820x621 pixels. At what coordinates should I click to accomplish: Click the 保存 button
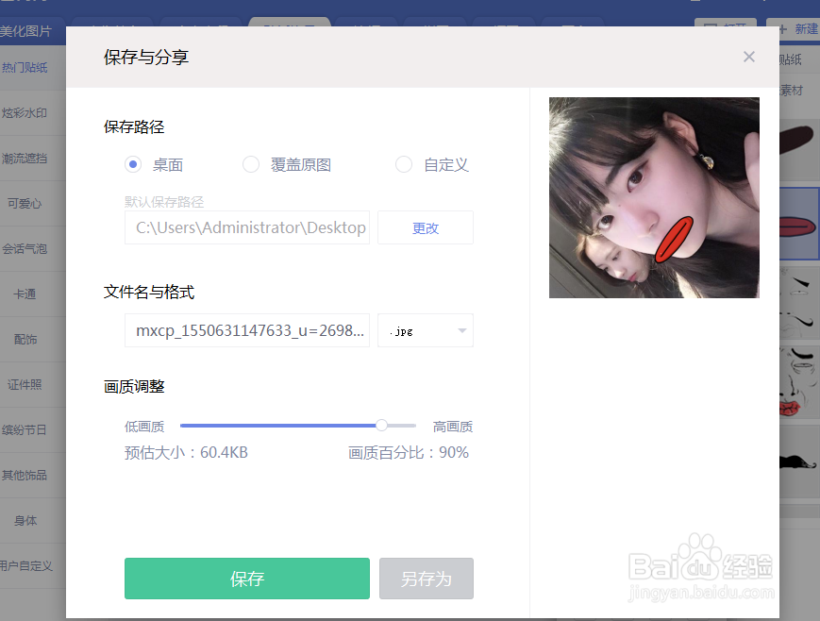[x=246, y=579]
